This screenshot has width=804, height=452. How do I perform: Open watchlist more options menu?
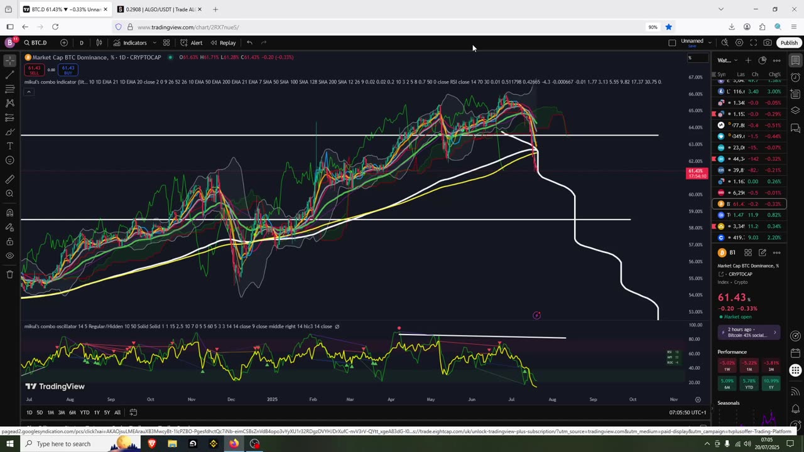[x=777, y=60]
